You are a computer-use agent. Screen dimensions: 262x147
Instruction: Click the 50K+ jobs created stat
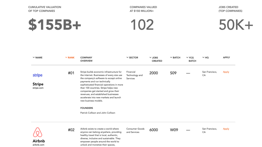tap(236, 25)
